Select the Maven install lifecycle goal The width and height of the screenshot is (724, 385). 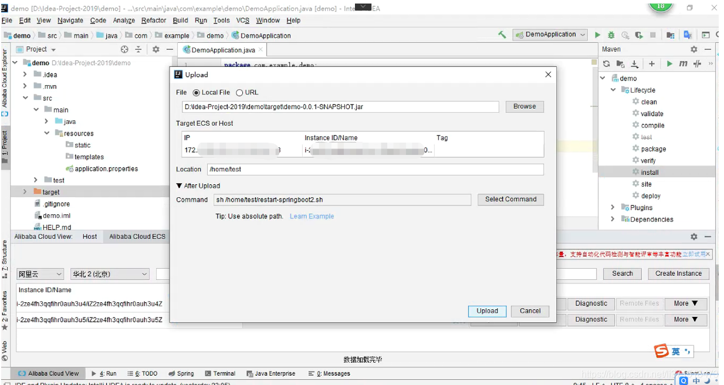point(649,172)
